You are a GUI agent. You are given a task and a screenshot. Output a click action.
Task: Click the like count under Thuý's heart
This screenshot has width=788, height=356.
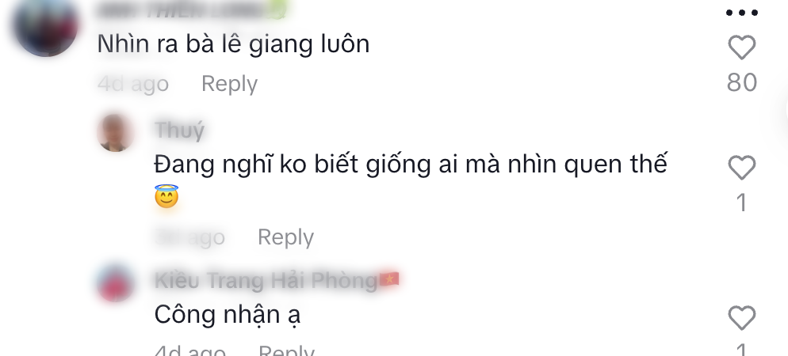coord(742,203)
